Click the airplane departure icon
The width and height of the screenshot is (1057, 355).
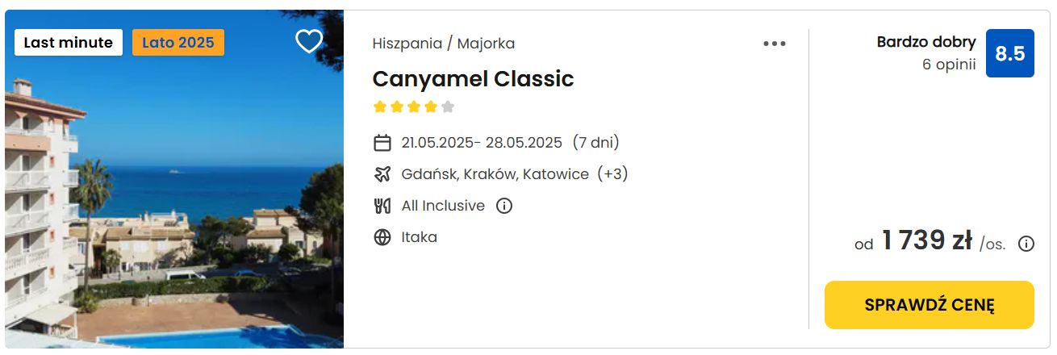tap(382, 174)
